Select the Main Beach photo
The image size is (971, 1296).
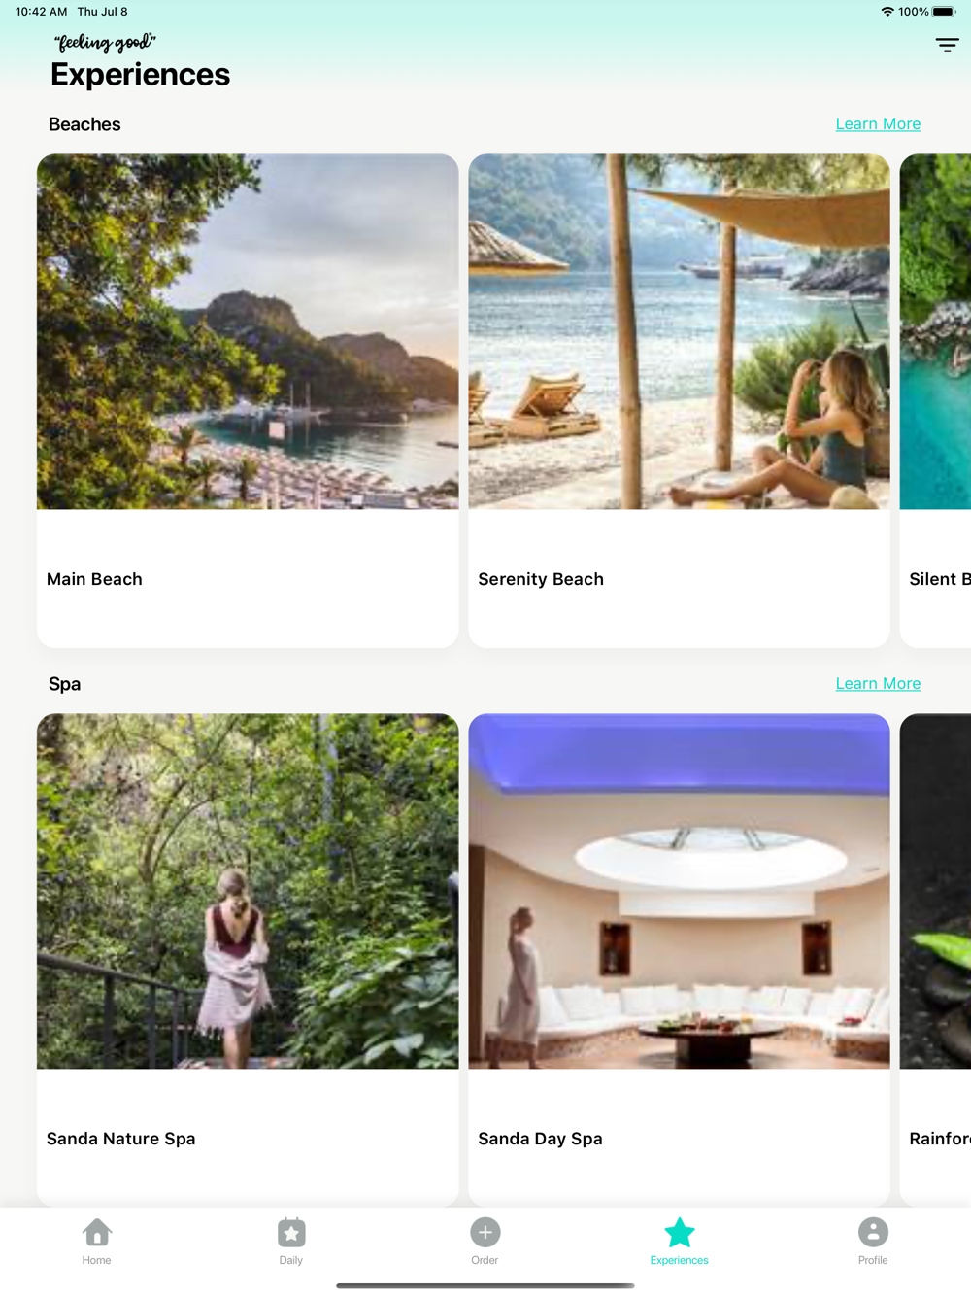coord(248,331)
